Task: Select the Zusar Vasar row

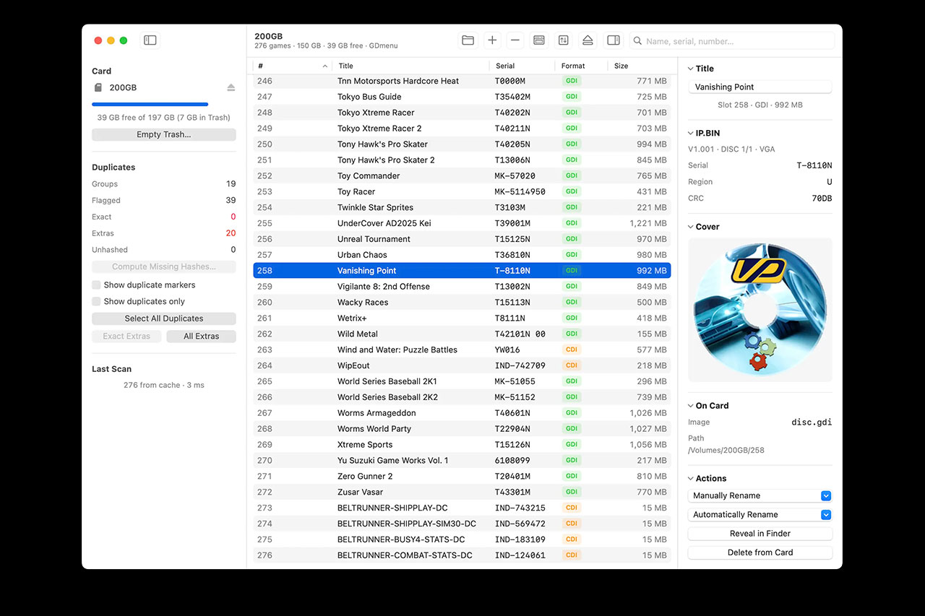Action: 462,493
